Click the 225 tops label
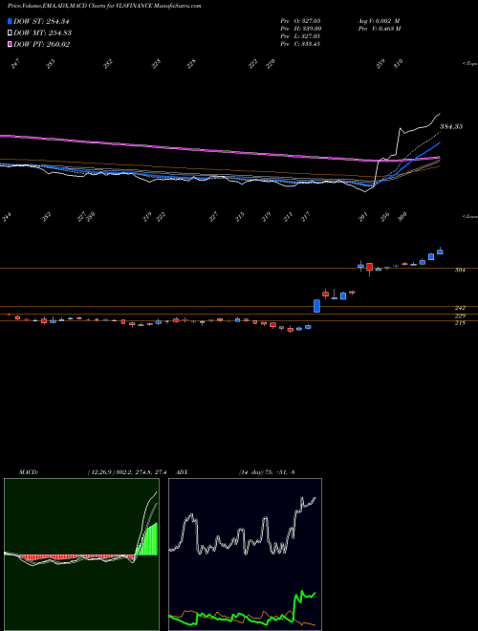 pyautogui.click(x=156, y=64)
